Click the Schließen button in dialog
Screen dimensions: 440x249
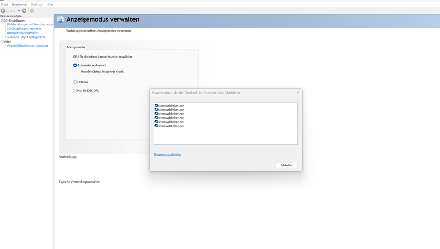click(286, 165)
